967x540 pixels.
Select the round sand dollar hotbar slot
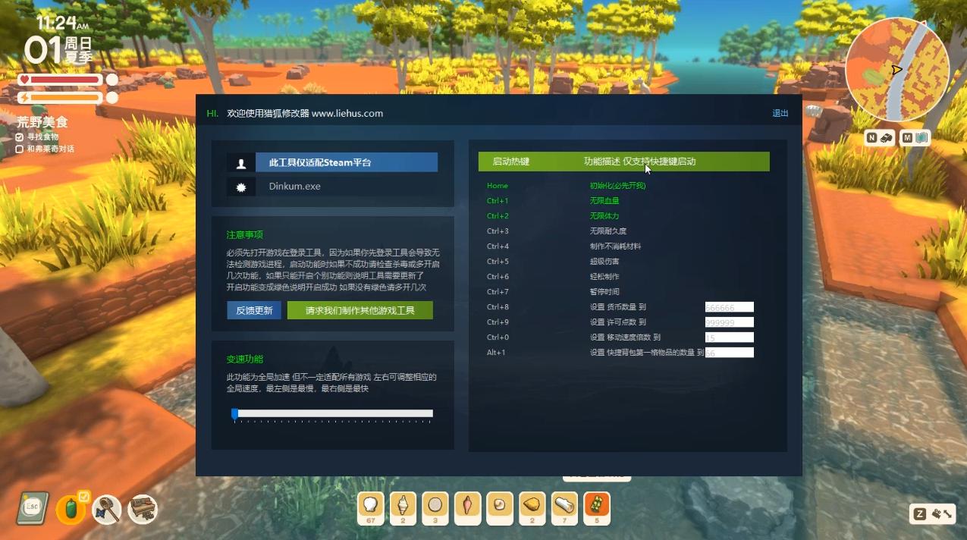435,508
